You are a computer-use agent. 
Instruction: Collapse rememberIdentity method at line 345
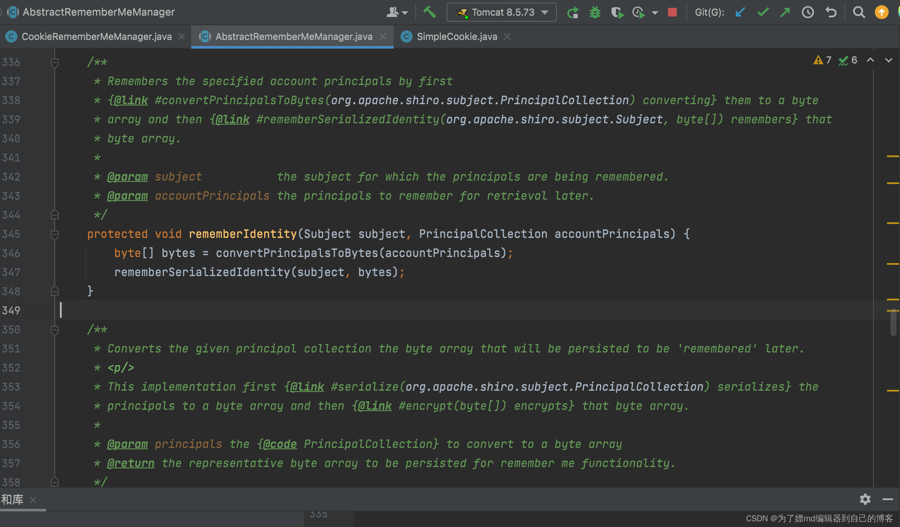click(x=55, y=234)
